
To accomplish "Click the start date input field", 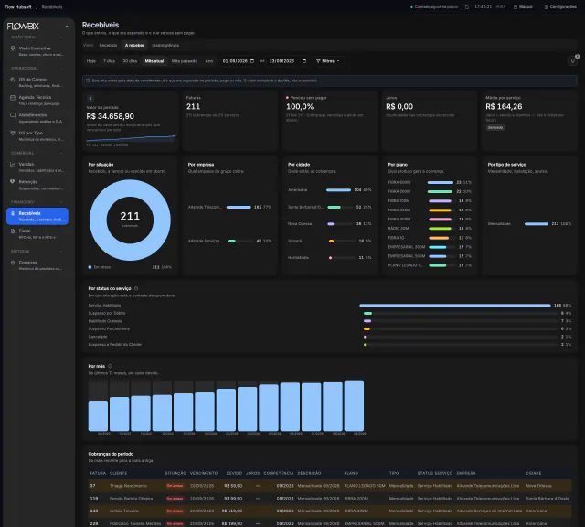I will (238, 61).
